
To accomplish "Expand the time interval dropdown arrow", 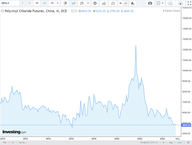I will tap(58, 3).
